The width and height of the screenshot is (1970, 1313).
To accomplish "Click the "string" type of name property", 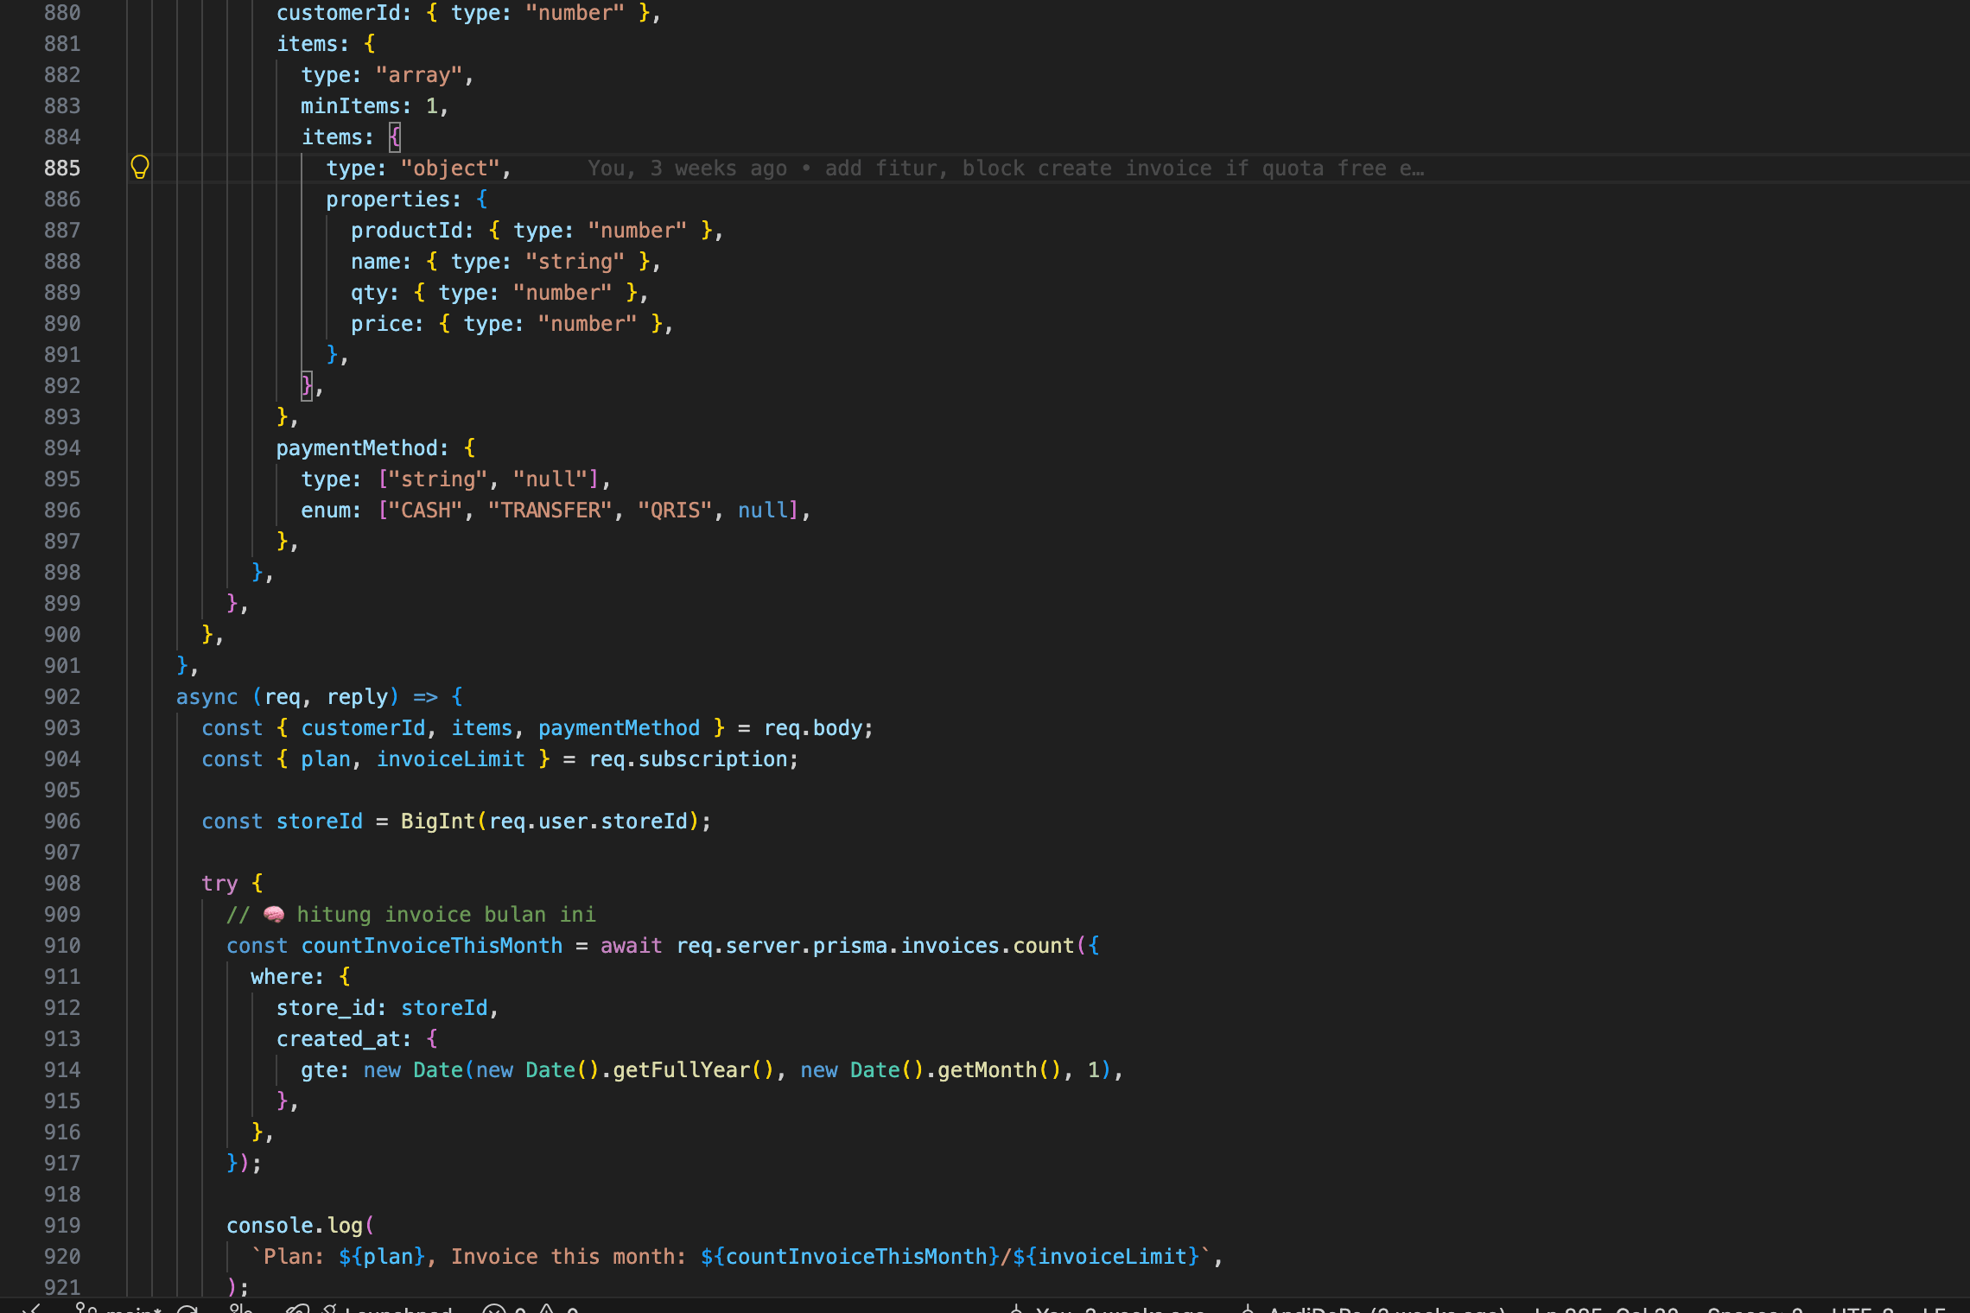I will [x=575, y=262].
